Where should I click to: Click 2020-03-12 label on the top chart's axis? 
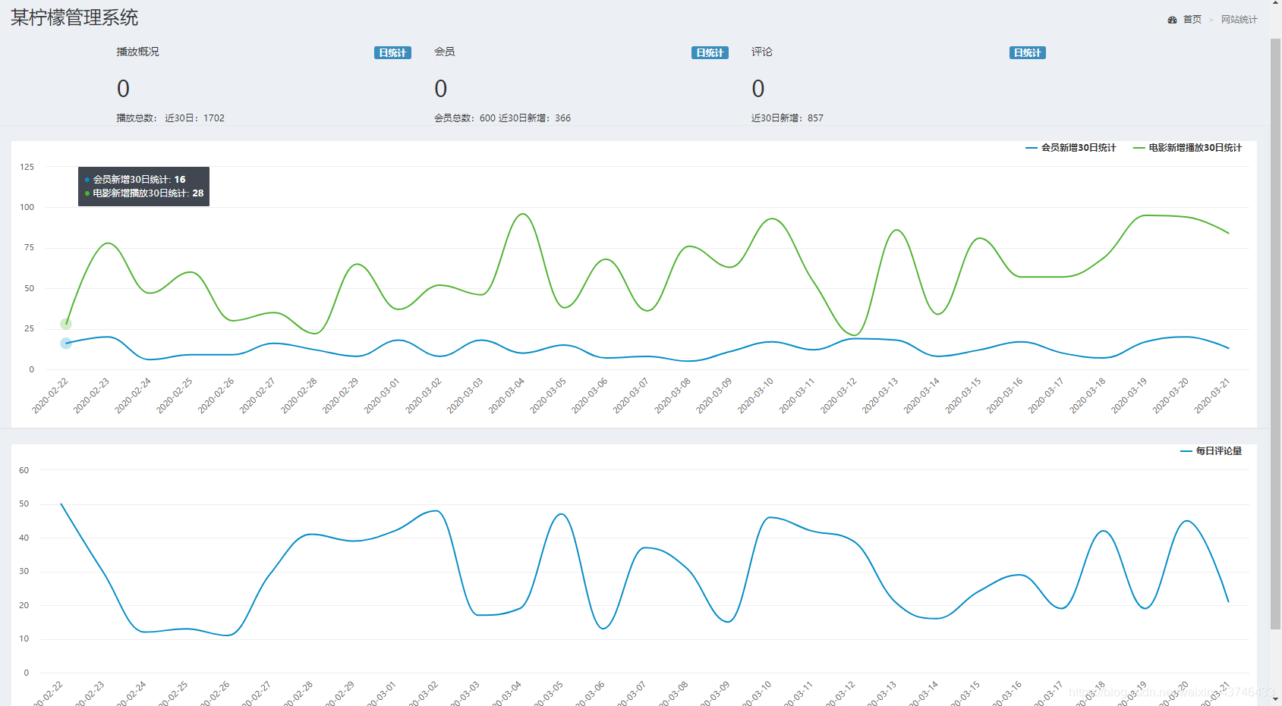pyautogui.click(x=839, y=395)
